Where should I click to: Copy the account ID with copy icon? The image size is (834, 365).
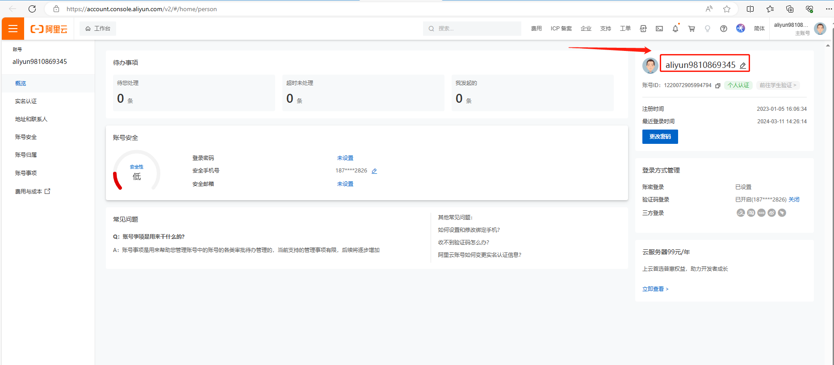coord(718,86)
